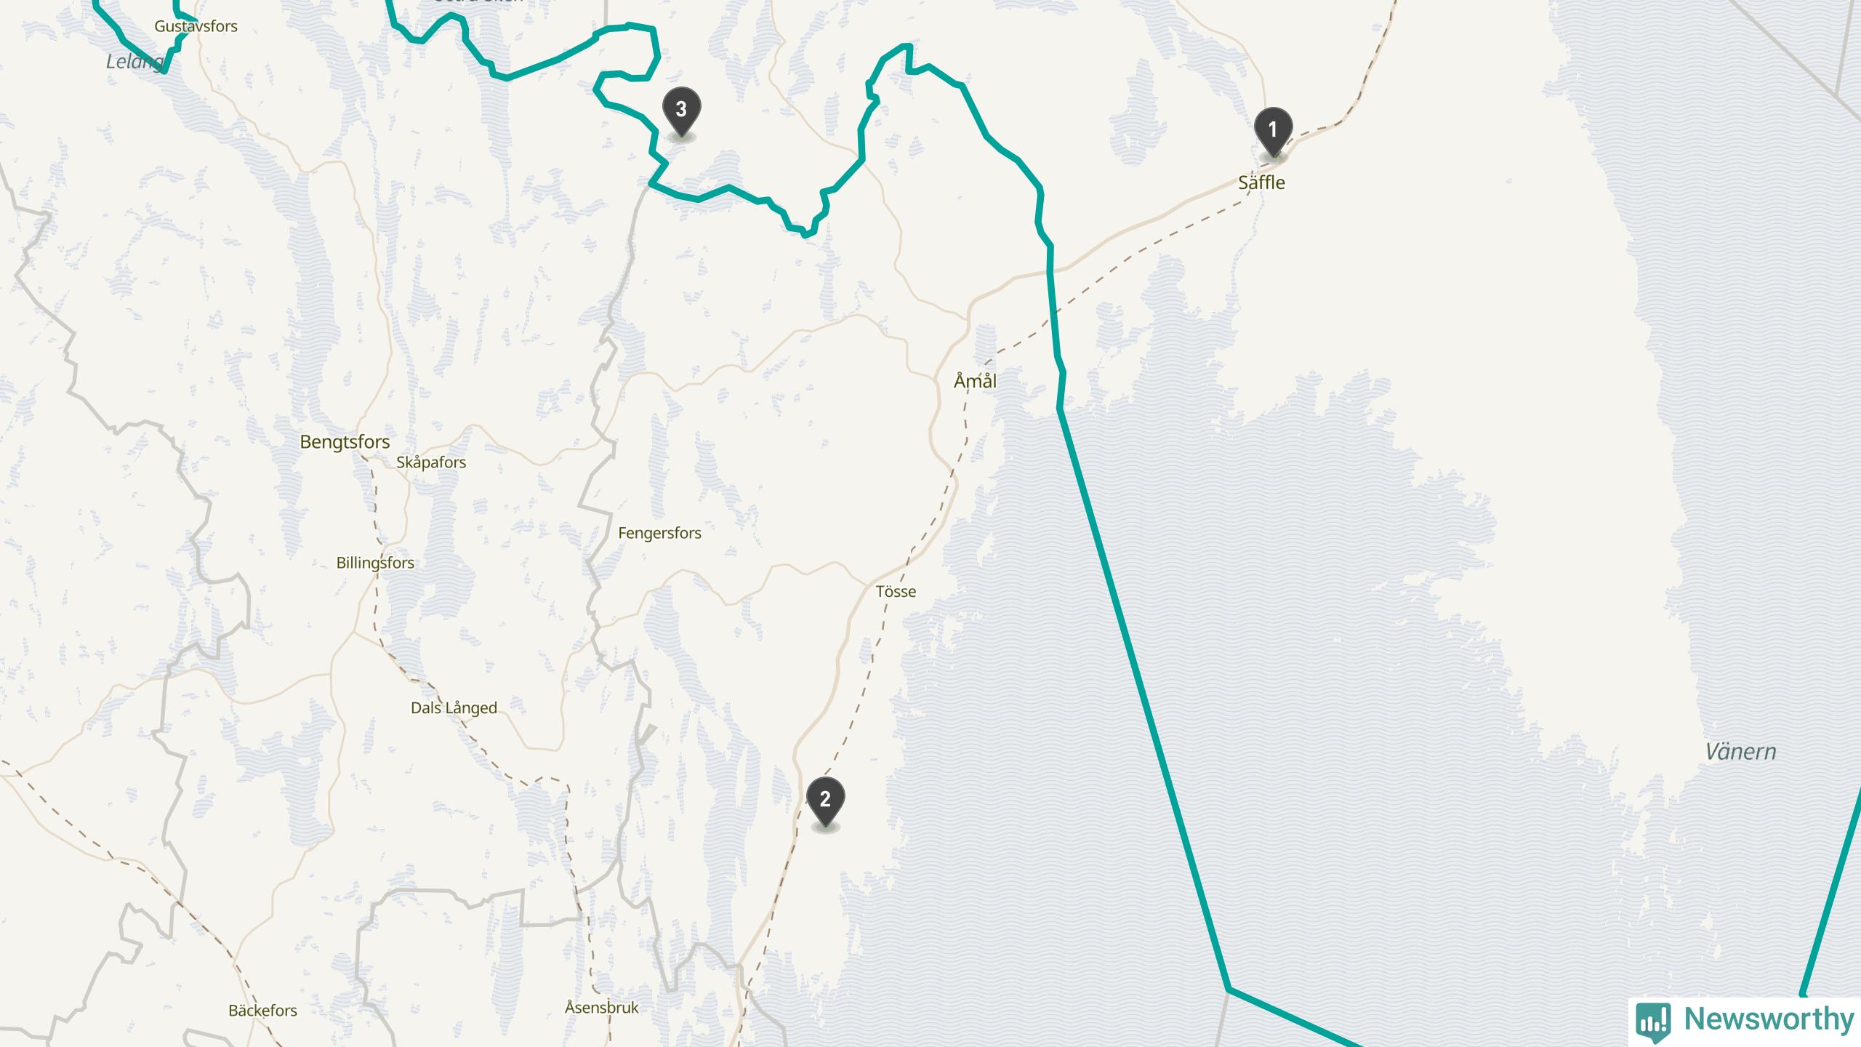Click map marker number 1 at Säffle
1861x1047 pixels.
(1273, 132)
